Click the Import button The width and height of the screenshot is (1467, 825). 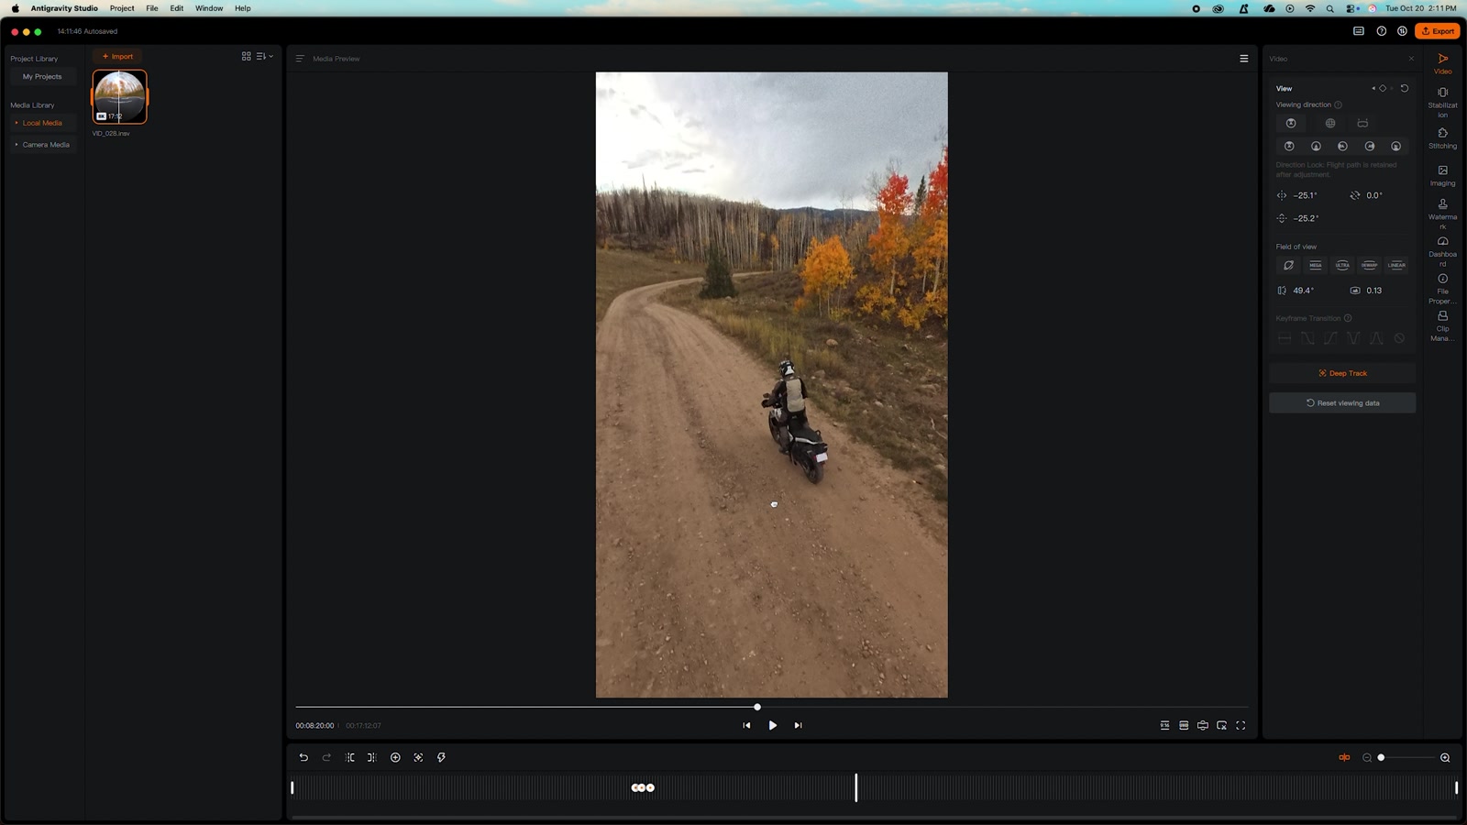click(117, 57)
